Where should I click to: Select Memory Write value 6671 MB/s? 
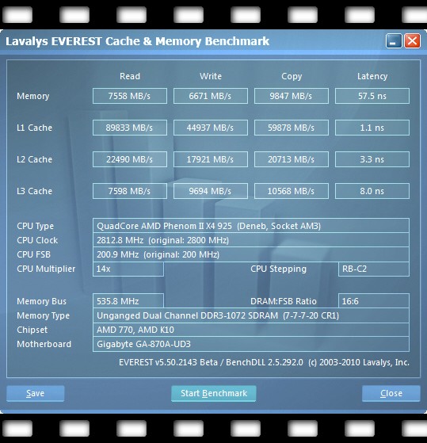[211, 96]
